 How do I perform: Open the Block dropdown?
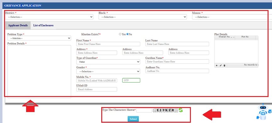coord(142,17)
